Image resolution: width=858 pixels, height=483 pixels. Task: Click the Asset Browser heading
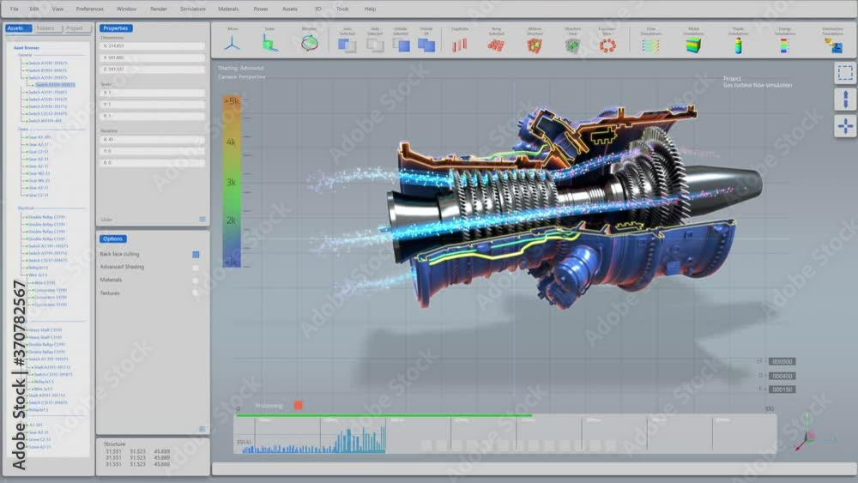[x=27, y=47]
